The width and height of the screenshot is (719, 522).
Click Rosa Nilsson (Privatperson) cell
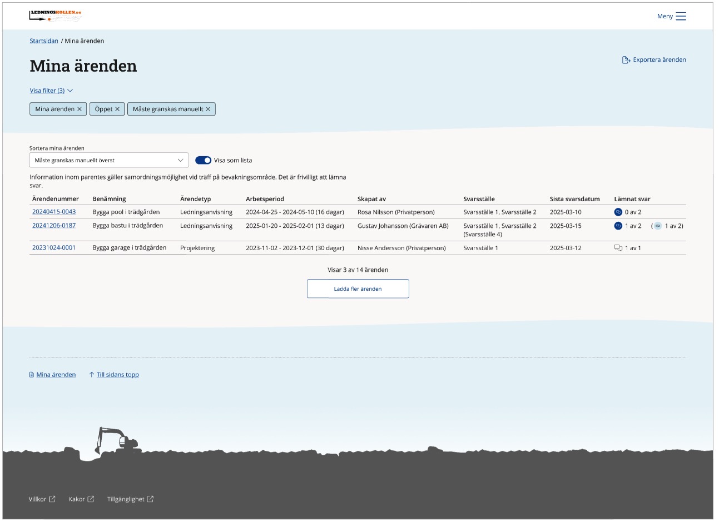coord(396,212)
